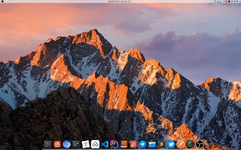Launch NetEase Cloud Music from dock

click(57, 144)
